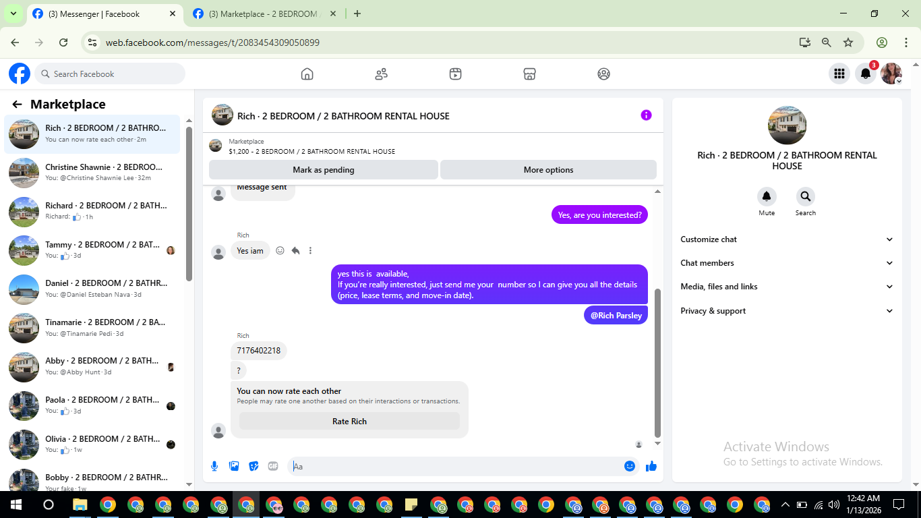Choose a sticker icon
The image size is (921, 518).
pyautogui.click(x=254, y=466)
